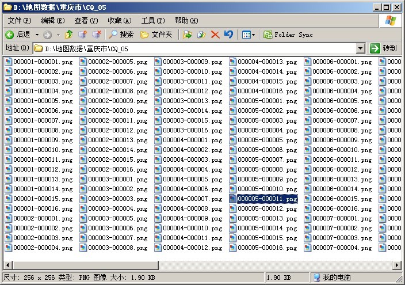405x285 pixels.
Task: Open the Back history dropdown arrow
Action: click(37, 35)
